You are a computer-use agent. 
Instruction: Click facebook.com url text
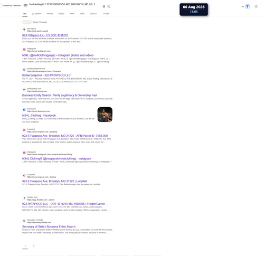pos(39,111)
